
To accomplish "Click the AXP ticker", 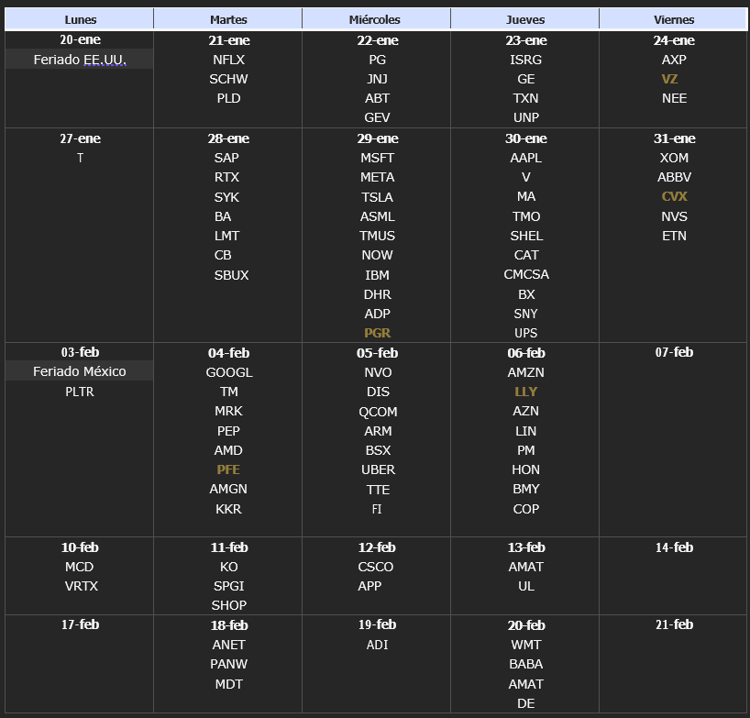I will click(674, 60).
